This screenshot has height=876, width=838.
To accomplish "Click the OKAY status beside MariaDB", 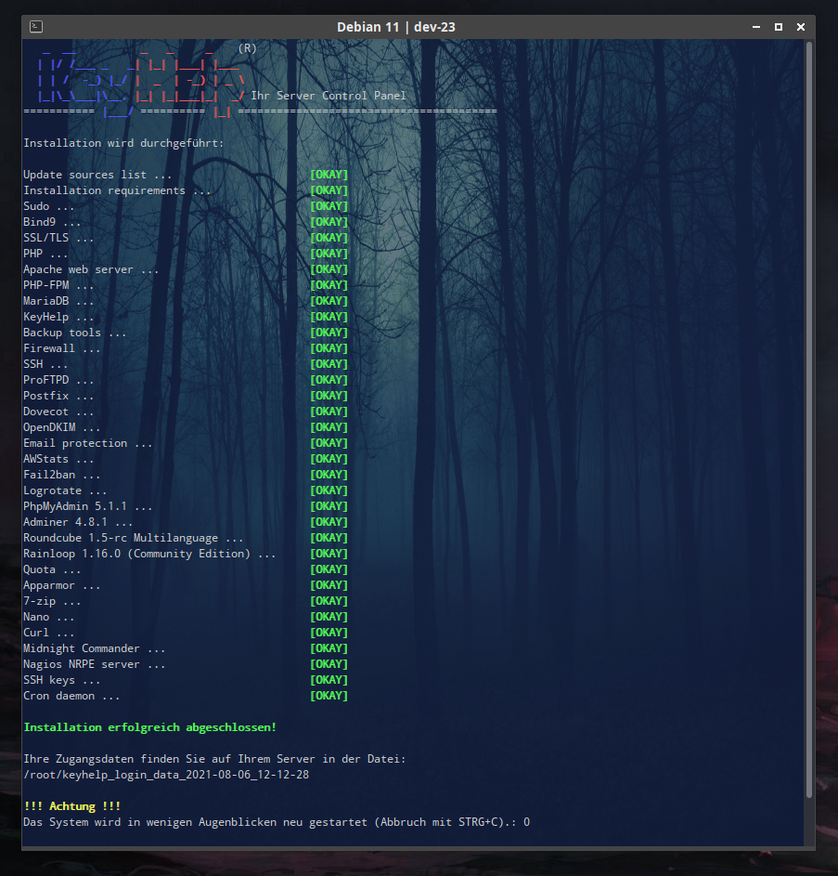I will coord(329,301).
